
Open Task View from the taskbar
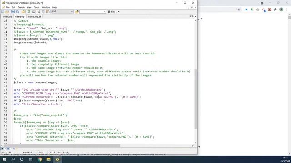[30, 159]
